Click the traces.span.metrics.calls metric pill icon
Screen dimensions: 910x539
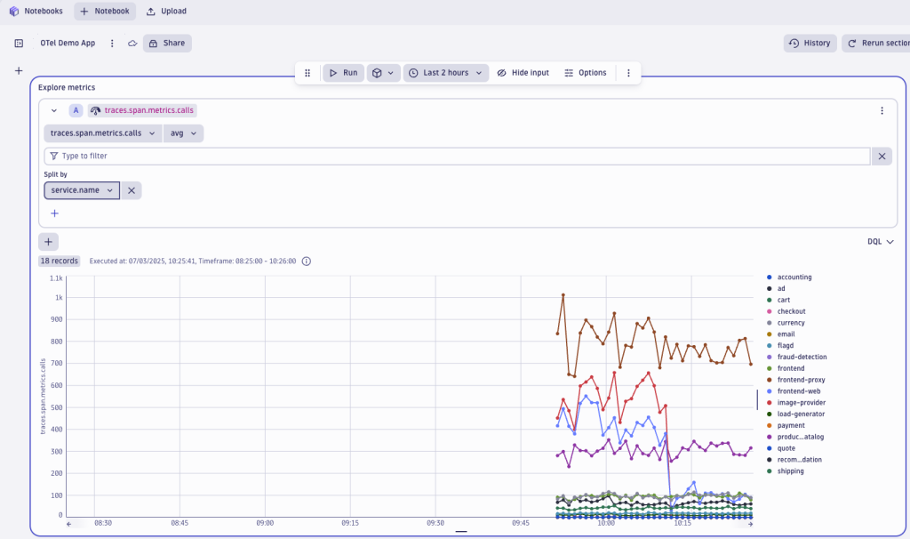95,110
